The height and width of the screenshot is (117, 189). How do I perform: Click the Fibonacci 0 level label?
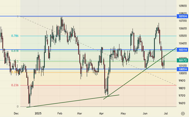[18, 107]
